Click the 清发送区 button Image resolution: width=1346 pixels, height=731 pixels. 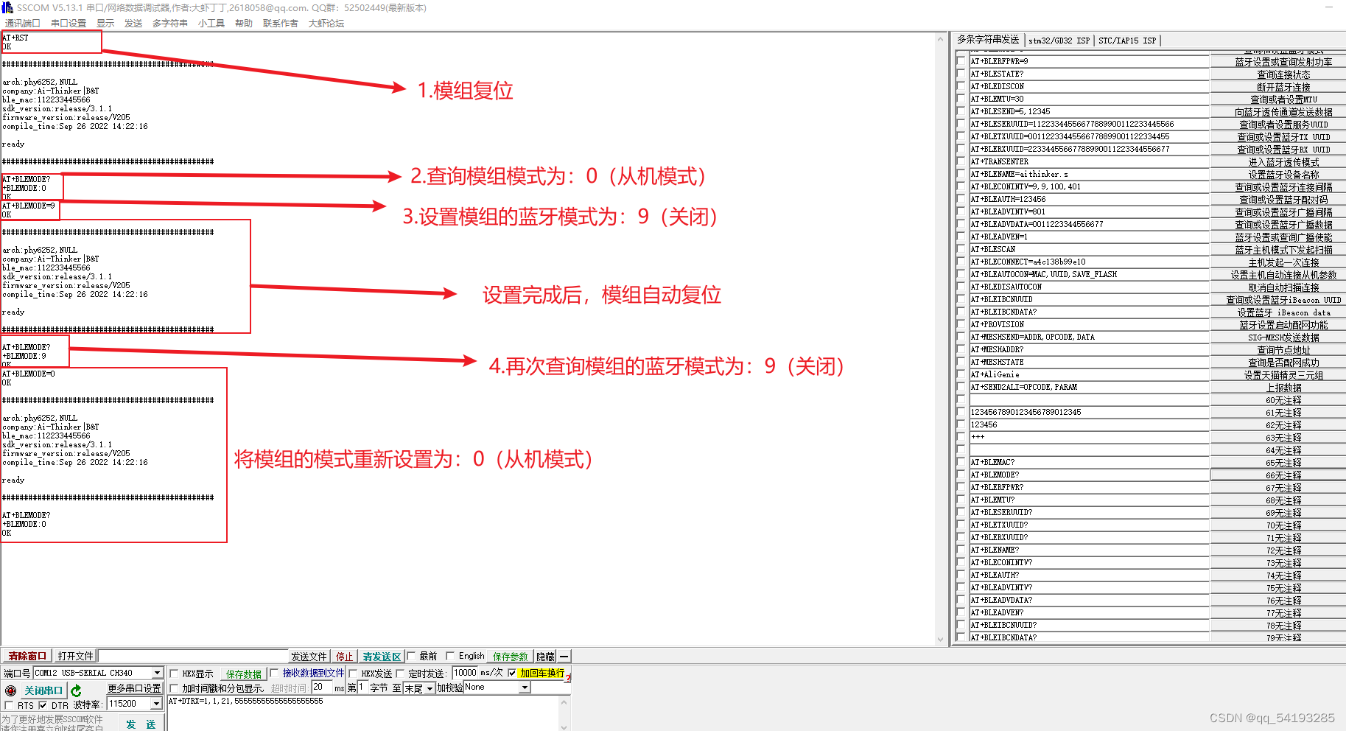[382, 657]
